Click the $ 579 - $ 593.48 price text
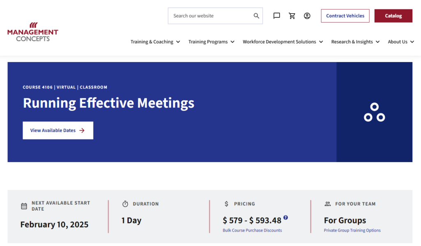This screenshot has height=246, width=421. click(x=252, y=220)
